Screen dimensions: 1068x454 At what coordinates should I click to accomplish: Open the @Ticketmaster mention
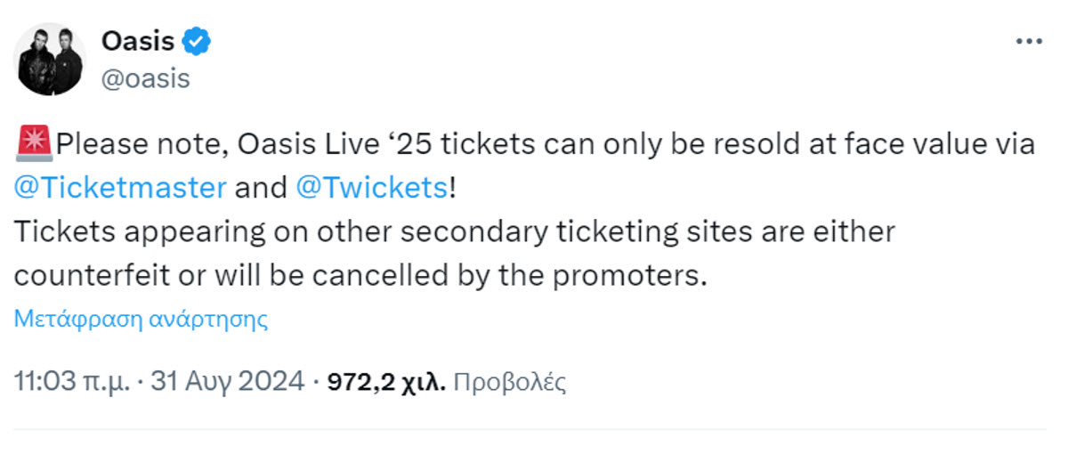click(120, 188)
